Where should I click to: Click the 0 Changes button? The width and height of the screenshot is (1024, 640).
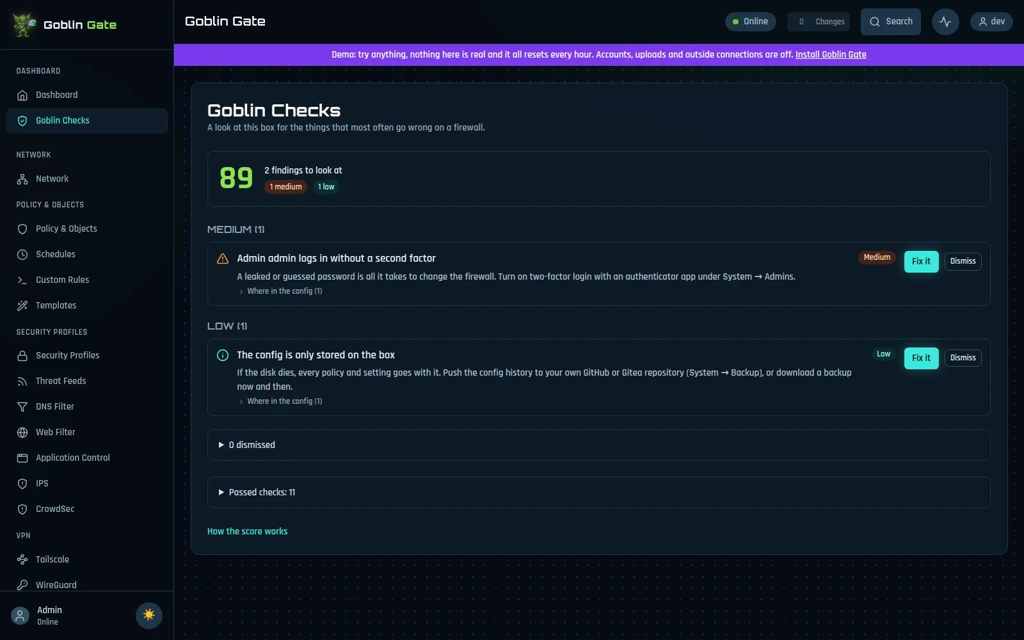point(819,22)
